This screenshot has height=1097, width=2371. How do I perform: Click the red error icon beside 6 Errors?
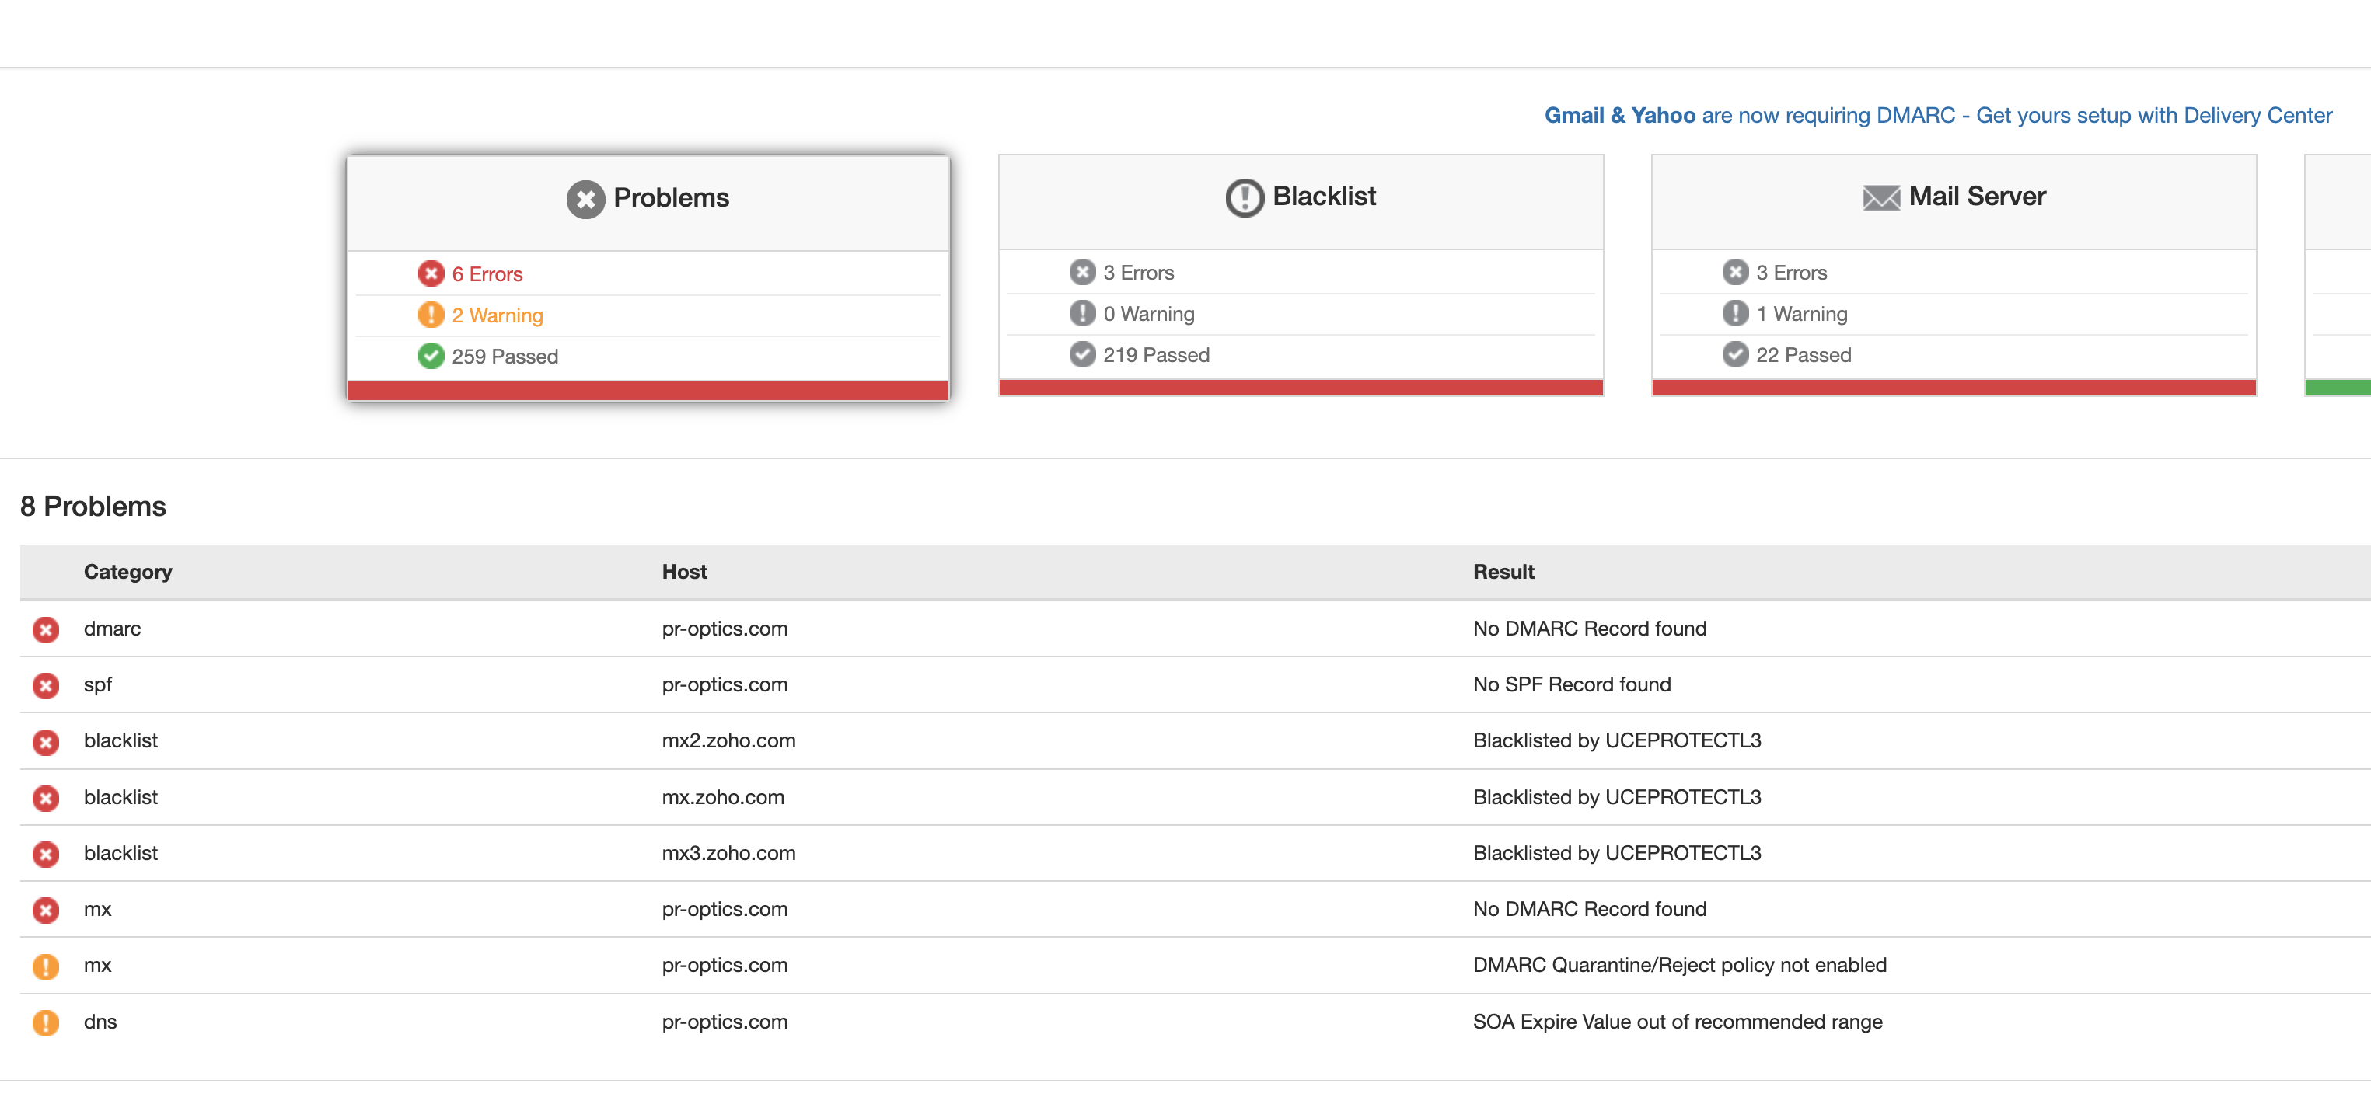[x=431, y=274]
